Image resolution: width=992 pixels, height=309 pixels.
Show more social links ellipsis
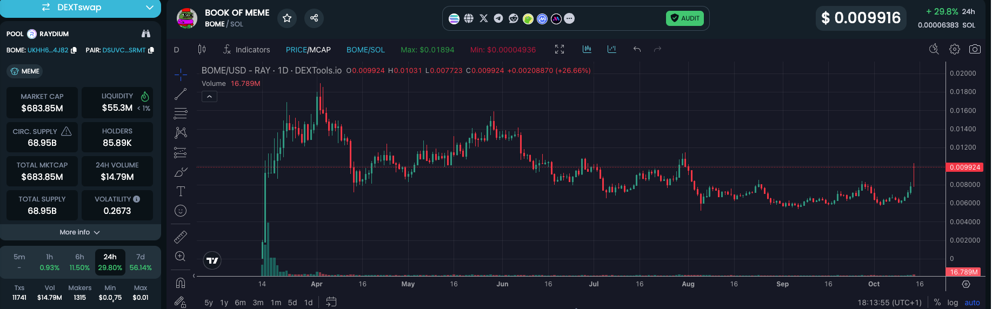569,19
